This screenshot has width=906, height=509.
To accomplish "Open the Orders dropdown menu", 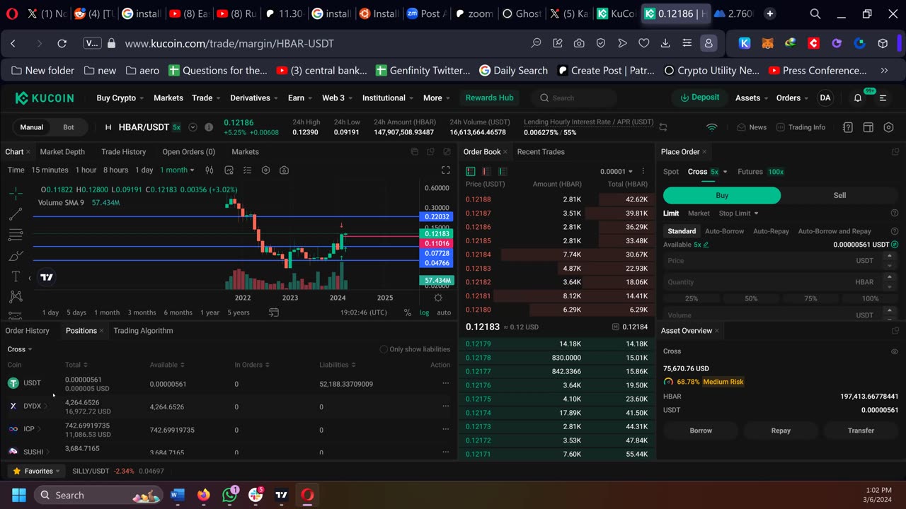I will tap(791, 98).
